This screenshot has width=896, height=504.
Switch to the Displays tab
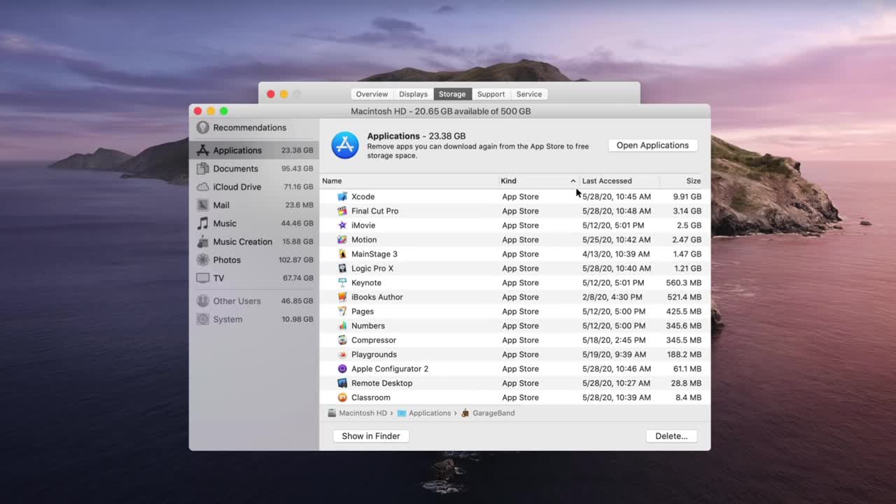413,94
